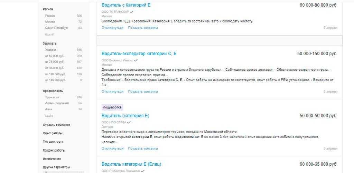Viewport: 354px width, 173px height.
Task: Filter salary by от 120 000 руб.
Action: point(55,74)
